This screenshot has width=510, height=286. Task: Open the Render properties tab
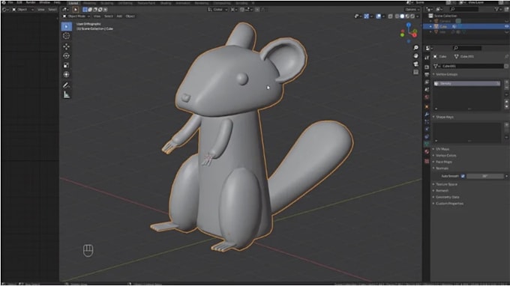[x=427, y=67]
